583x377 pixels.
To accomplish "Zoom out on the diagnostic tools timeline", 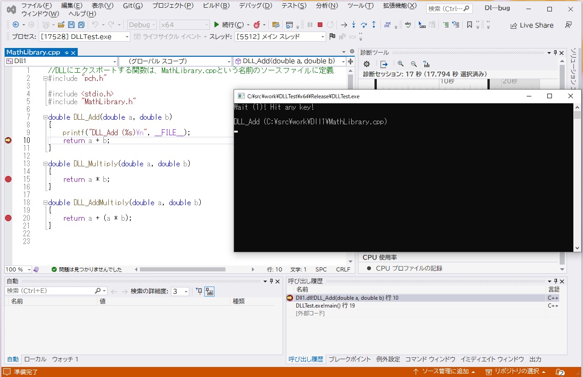I will tap(414, 64).
